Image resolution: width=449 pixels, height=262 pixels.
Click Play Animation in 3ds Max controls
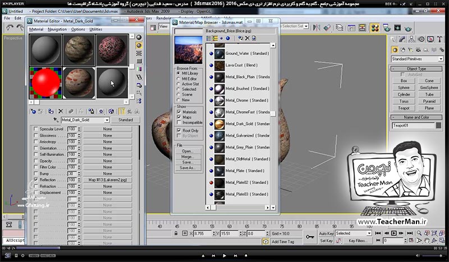point(394,233)
